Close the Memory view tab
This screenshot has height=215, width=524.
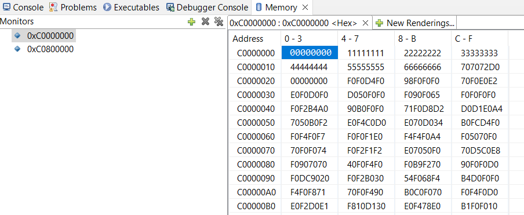(x=305, y=8)
